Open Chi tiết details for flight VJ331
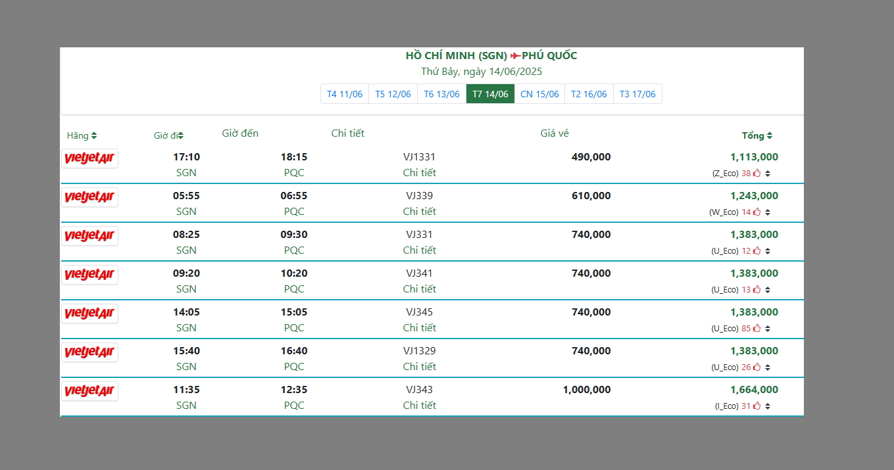The width and height of the screenshot is (894, 470). pos(419,250)
